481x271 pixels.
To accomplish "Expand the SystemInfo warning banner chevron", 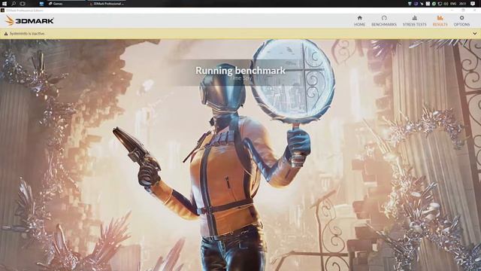I will [x=474, y=33].
